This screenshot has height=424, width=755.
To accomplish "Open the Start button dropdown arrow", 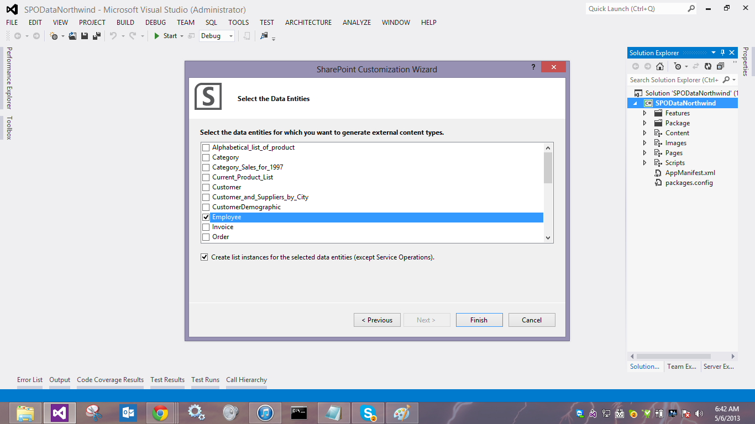I will click(x=182, y=36).
